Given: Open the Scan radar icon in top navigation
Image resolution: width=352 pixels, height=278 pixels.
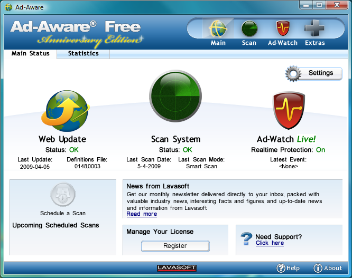Looking at the screenshot, I should (x=249, y=28).
